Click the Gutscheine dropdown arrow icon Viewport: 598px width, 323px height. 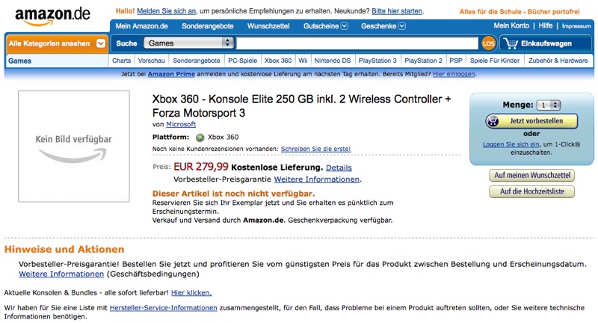click(345, 26)
